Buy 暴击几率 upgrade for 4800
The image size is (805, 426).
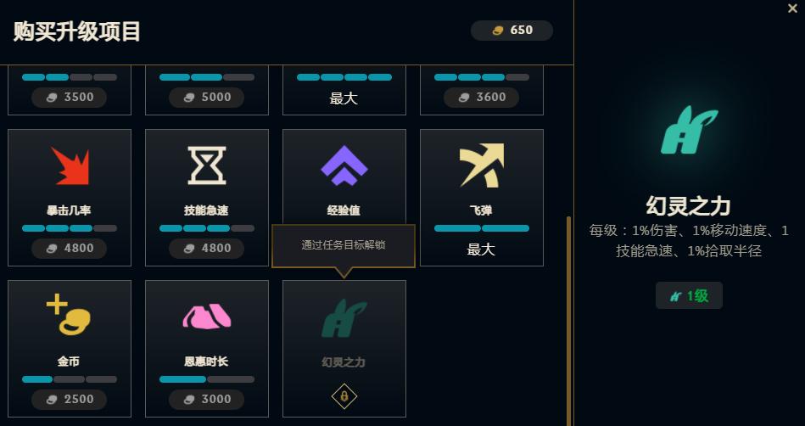70,248
